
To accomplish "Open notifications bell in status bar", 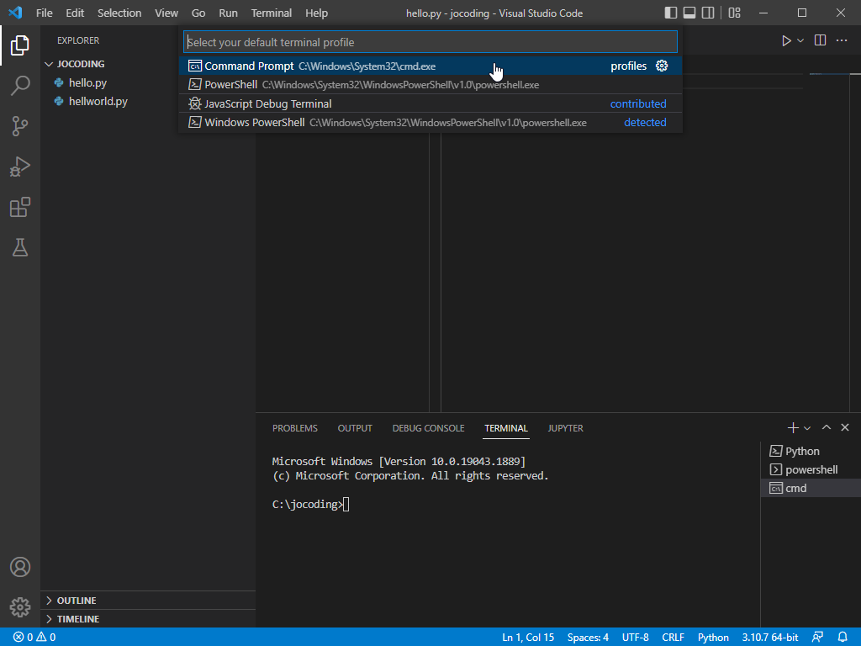I will click(x=843, y=638).
